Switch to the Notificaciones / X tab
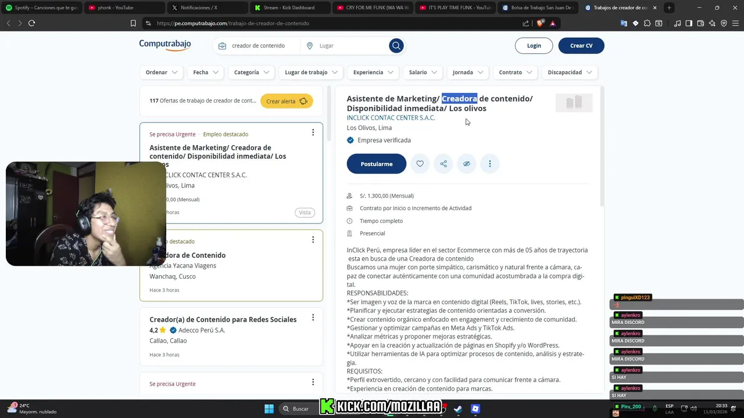744x418 pixels. coord(206,8)
